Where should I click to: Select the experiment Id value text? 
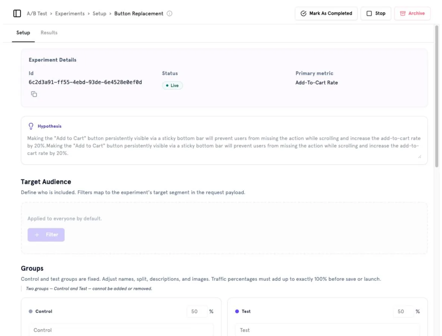[x=85, y=82]
